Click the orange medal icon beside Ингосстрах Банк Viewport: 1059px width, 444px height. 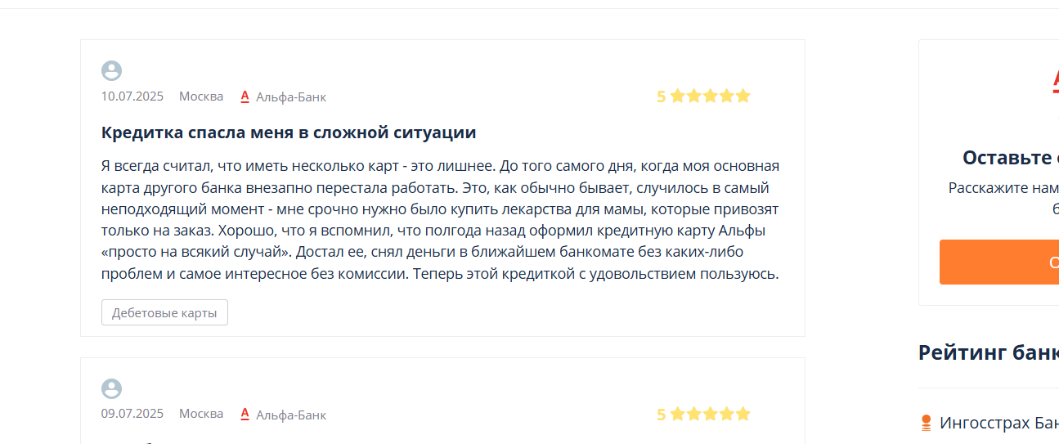(927, 423)
